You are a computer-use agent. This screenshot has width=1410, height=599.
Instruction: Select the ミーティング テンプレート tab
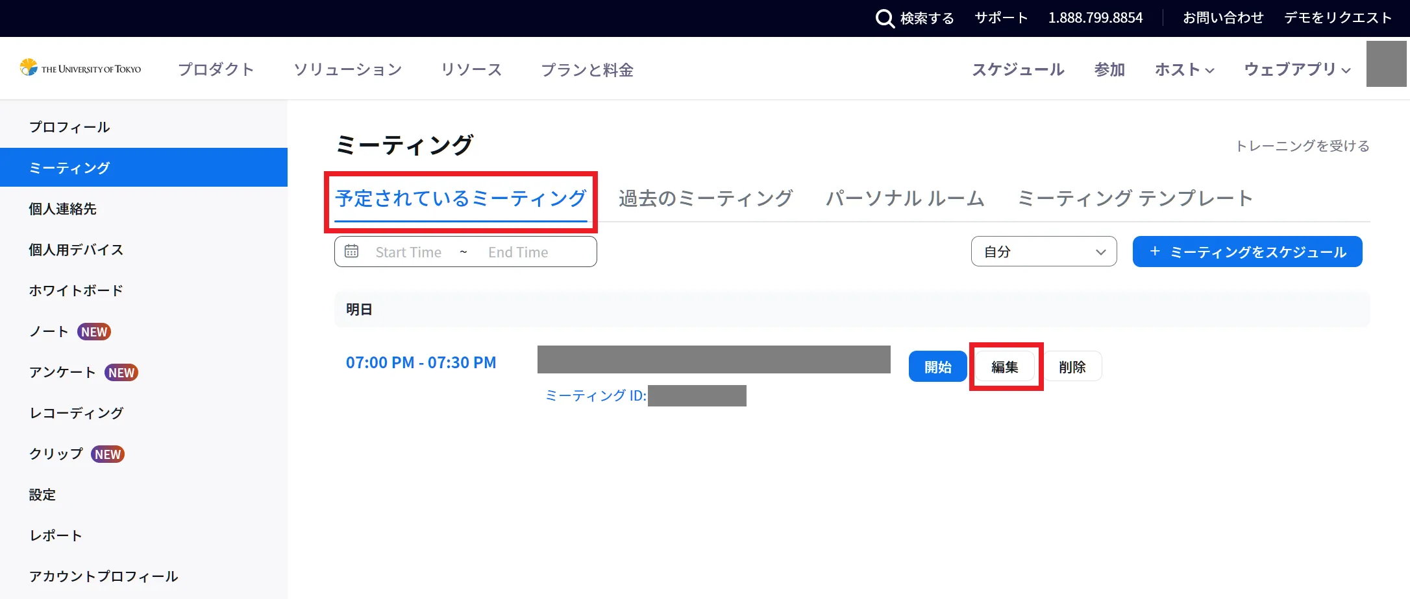pos(1135,198)
